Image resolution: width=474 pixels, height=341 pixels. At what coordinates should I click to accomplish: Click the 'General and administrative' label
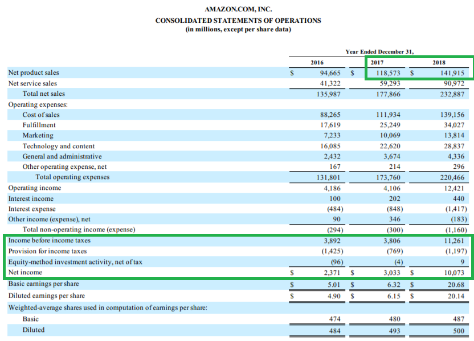(x=62, y=156)
